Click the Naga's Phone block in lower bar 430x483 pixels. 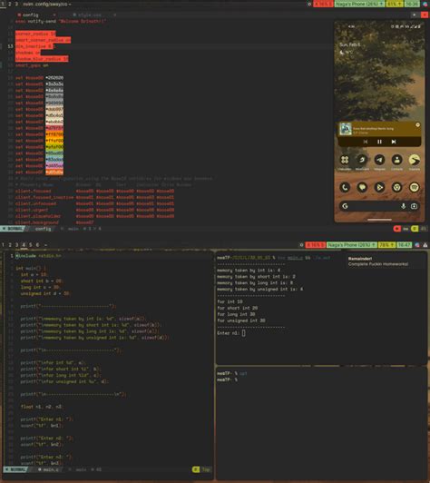coord(351,245)
